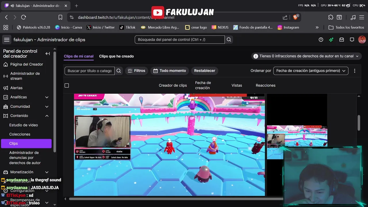The width and height of the screenshot is (368, 207).
Task: Open the Mercado Libre bookmark
Action: click(160, 27)
